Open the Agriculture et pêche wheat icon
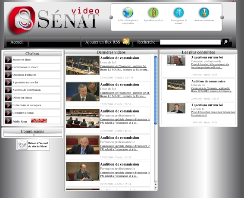Viewport: 244px width, 198px height. [153, 13]
